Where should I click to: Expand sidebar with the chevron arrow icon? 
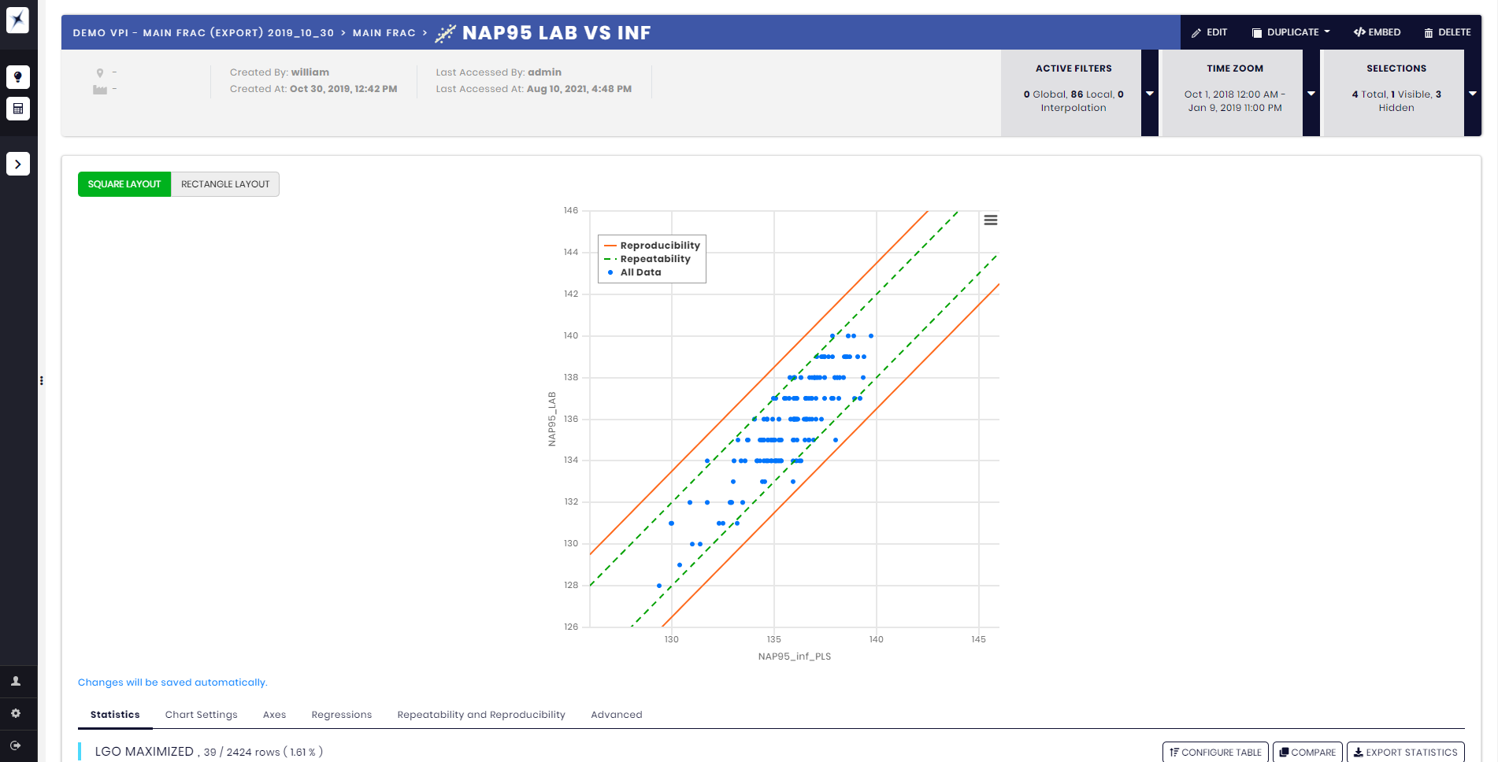18,164
